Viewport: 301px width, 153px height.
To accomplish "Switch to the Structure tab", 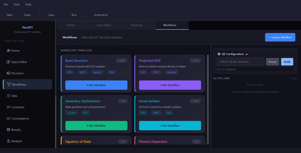I will tap(137, 25).
